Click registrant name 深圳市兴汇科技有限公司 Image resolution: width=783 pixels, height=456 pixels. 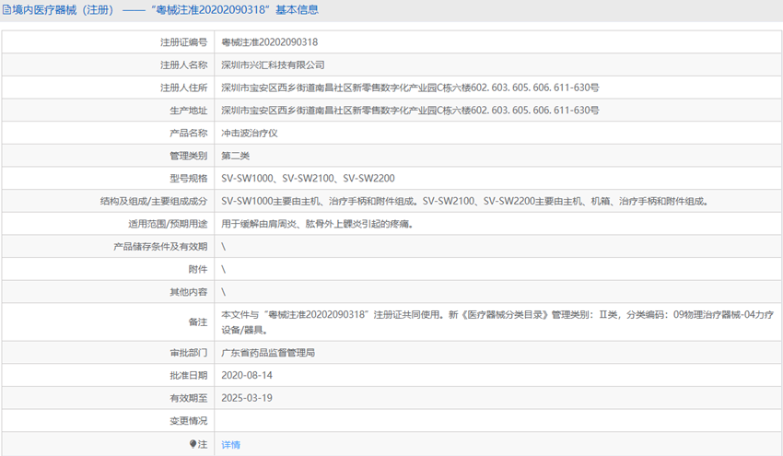point(273,65)
